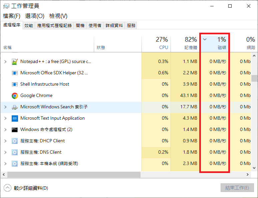Viewport: 258px width, 198px height.
Task: Click the horizontal scrollbar thumb
Action: [x=74, y=175]
